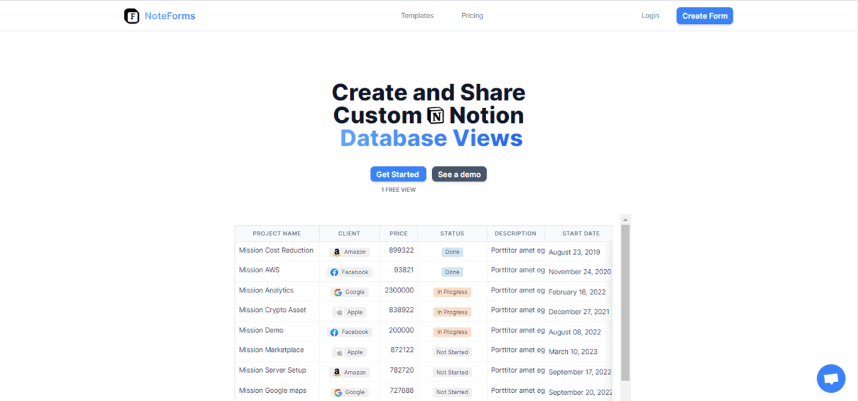This screenshot has height=401, width=858.
Task: Click the start date December 27, 2021
Action: coord(578,312)
